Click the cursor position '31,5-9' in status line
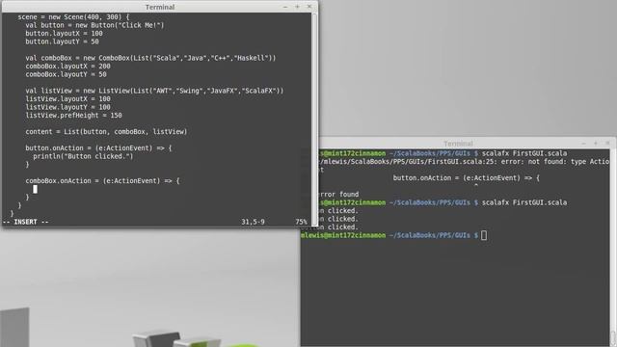 [x=253, y=222]
